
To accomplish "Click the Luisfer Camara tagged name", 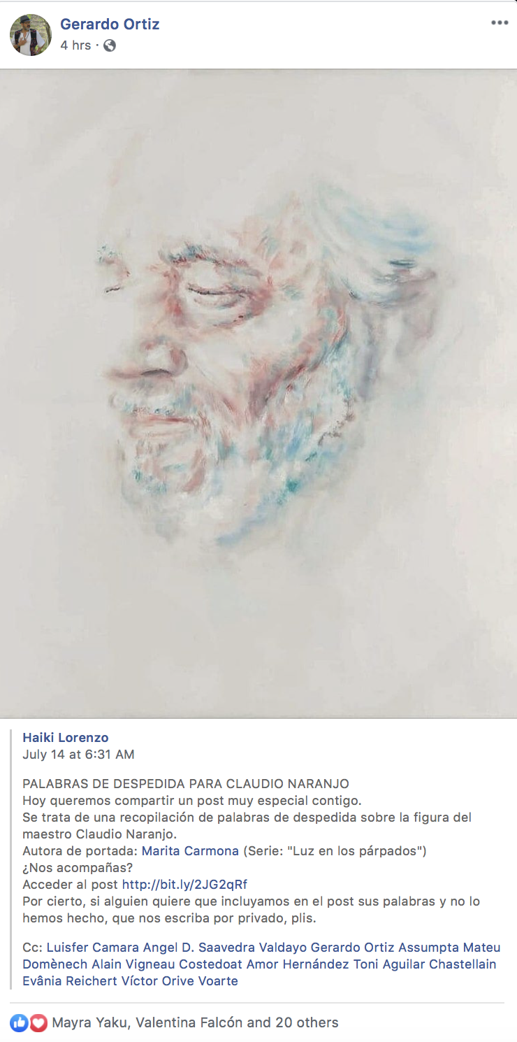I will [93, 948].
